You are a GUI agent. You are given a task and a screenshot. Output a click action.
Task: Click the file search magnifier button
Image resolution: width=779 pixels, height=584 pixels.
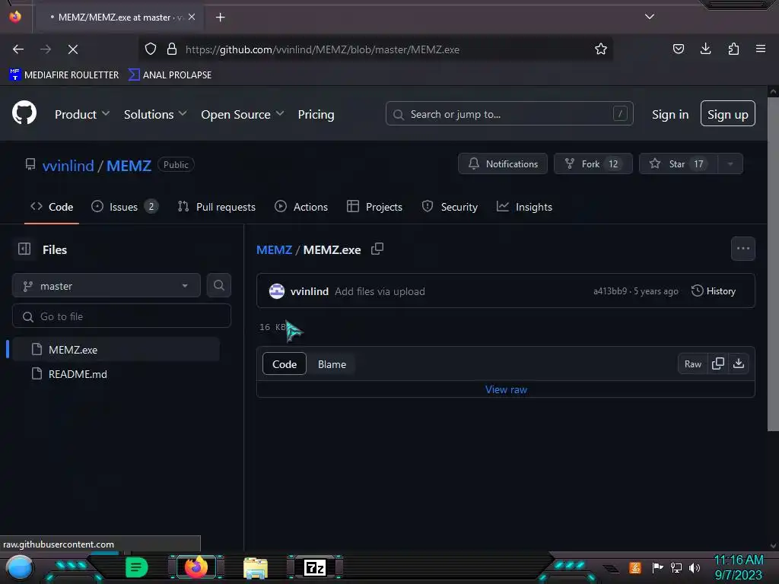click(x=218, y=285)
